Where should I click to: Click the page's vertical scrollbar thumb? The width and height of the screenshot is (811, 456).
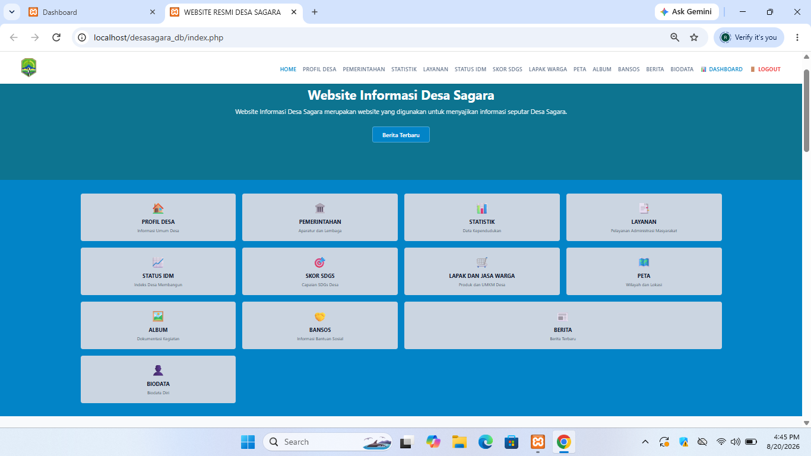pos(806,110)
